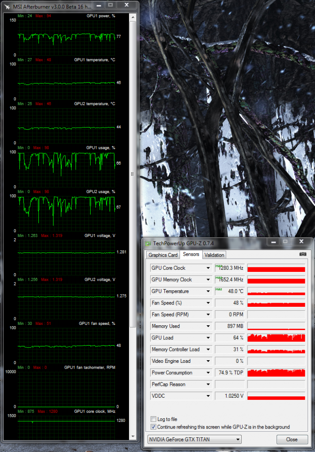Screen dimensions: 315x452
Task: Open the Fan Speed (%) dropdown
Action: pos(208,303)
